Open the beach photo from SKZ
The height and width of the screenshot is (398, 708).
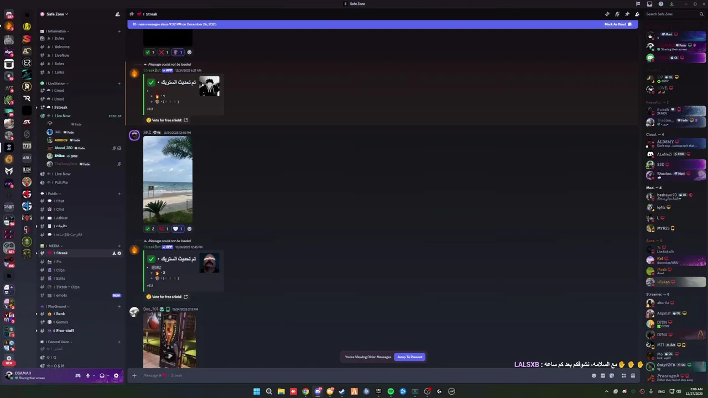point(168,180)
